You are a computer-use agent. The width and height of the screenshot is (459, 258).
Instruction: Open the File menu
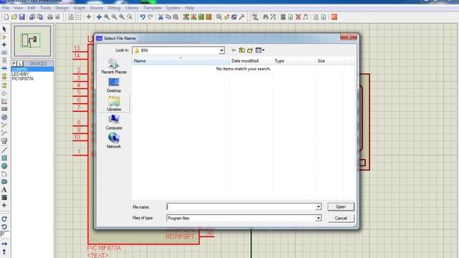6,8
